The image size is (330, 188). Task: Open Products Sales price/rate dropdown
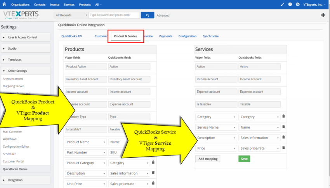(129, 184)
